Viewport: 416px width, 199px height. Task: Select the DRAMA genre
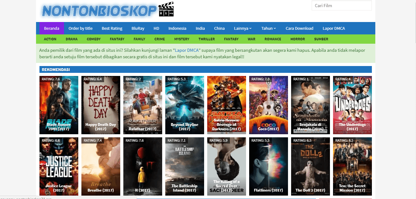(72, 39)
